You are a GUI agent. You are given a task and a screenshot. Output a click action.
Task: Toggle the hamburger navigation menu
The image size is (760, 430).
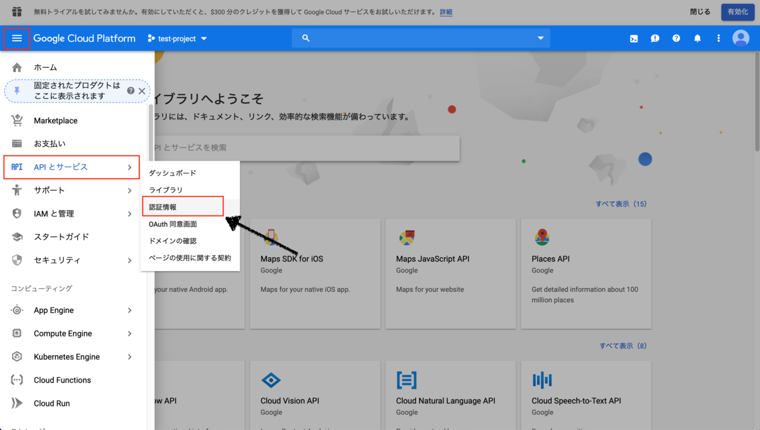tap(16, 39)
